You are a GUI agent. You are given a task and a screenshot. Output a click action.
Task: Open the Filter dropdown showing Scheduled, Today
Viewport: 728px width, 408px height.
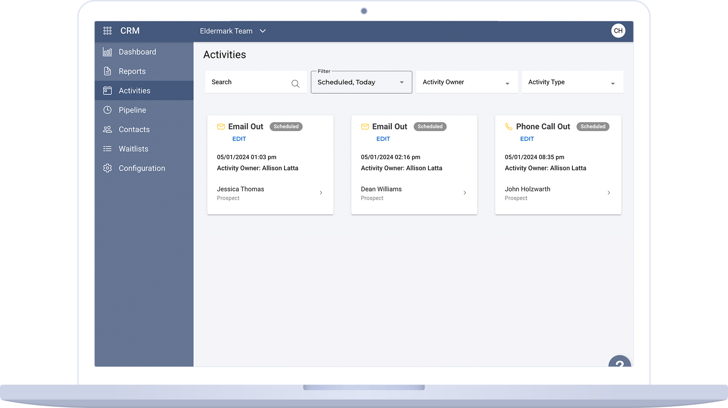(x=362, y=82)
